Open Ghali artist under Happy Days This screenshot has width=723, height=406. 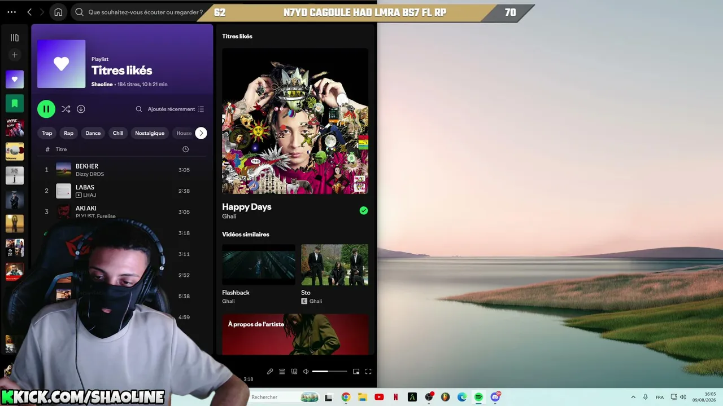pyautogui.click(x=229, y=217)
